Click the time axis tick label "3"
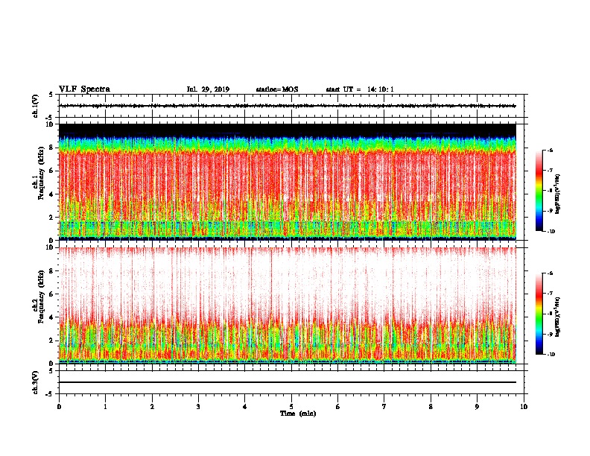This screenshot has height=456, width=590. (x=198, y=407)
